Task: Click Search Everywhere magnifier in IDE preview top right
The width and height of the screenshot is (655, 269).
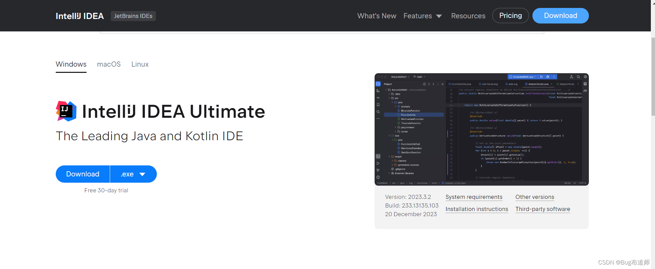Action: [578, 77]
